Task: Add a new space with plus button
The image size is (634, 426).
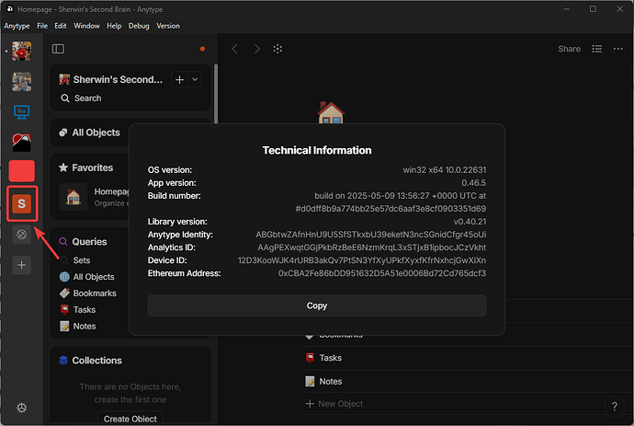Action: coord(22,265)
